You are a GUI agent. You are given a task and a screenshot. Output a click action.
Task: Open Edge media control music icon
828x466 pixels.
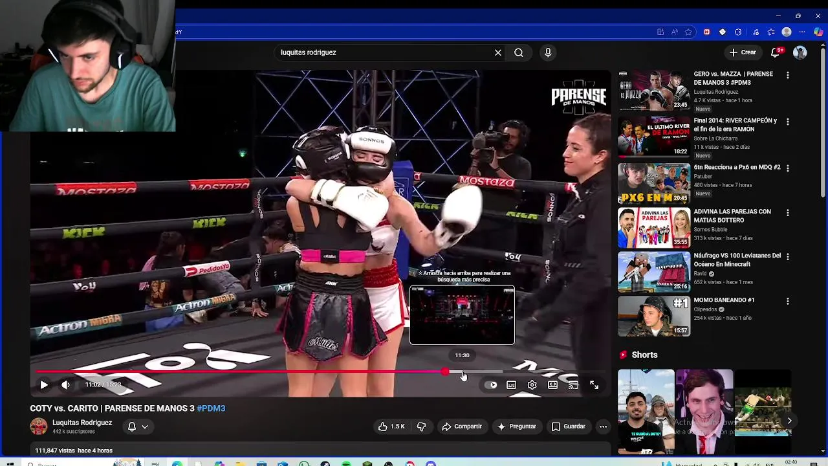coord(756,32)
